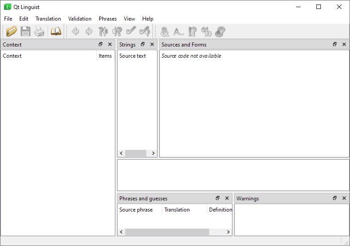Click the Save floppy disk icon
This screenshot has width=350, height=246.
(26, 31)
